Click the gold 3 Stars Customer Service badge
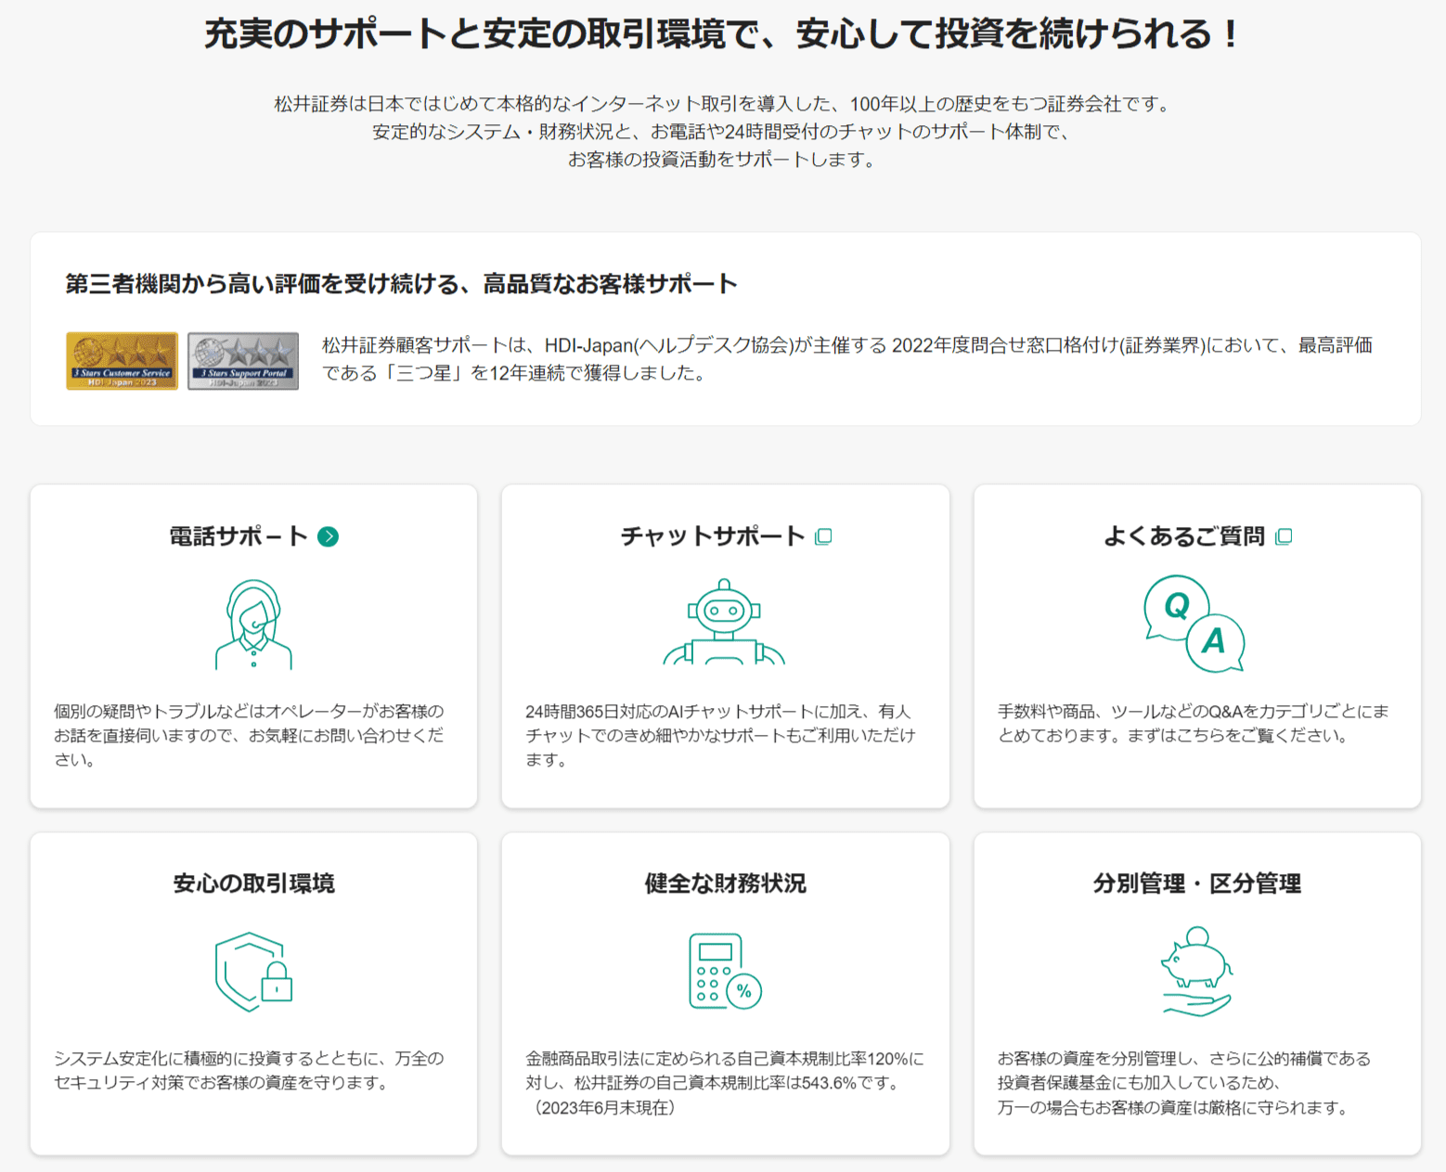 122,361
